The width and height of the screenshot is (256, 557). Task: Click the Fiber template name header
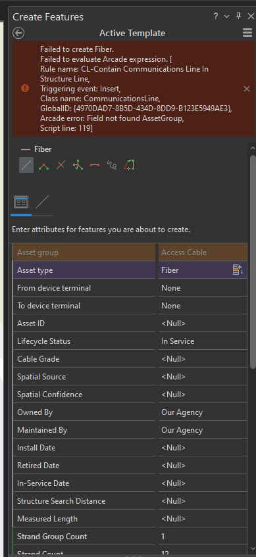[43, 149]
